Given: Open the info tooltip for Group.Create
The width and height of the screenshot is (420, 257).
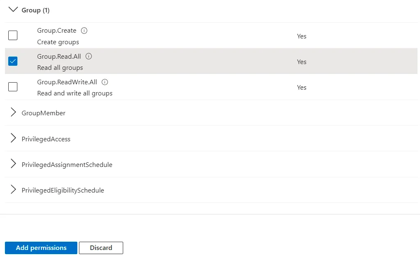Looking at the screenshot, I should pos(84,30).
